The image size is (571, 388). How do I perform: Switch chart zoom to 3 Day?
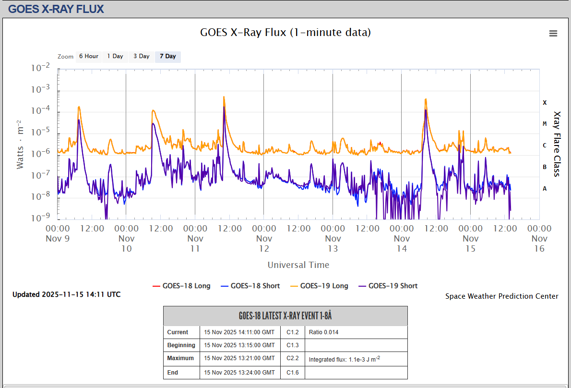tap(141, 57)
